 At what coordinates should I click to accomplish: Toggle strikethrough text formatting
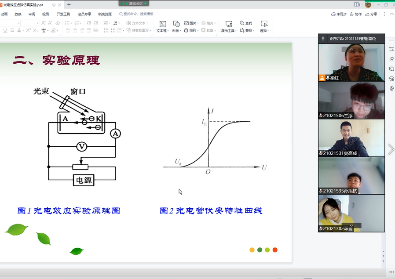[x=12, y=30]
